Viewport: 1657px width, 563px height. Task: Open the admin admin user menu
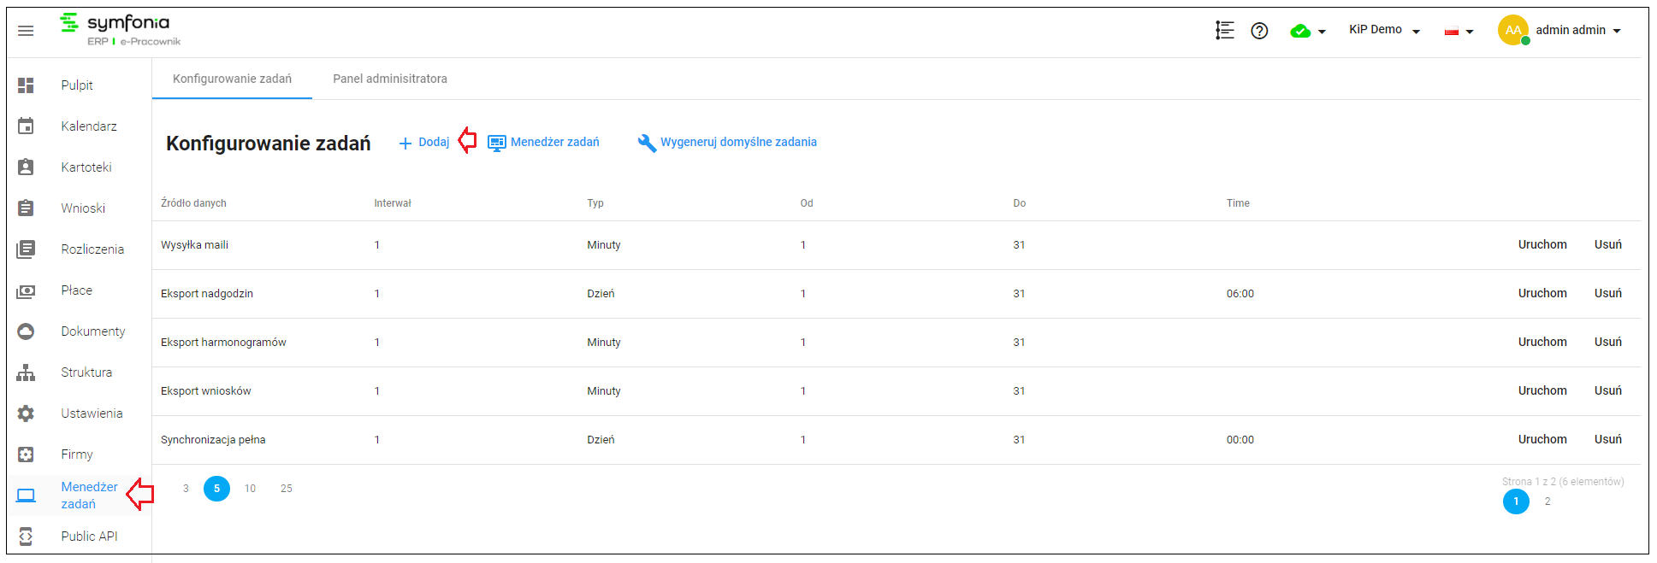[1560, 30]
